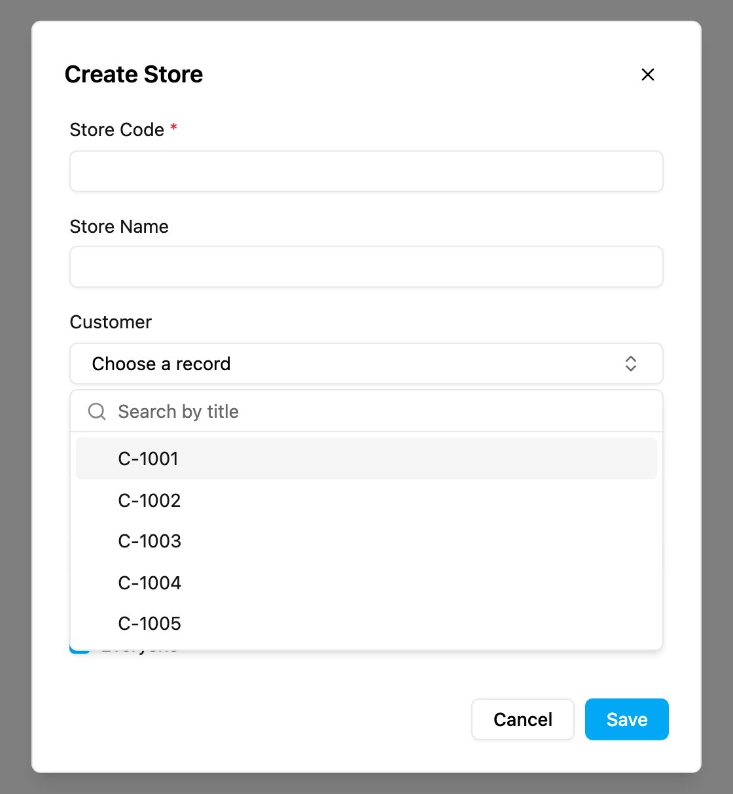Cancel store creation
Viewport: 733px width, 794px height.
(523, 719)
